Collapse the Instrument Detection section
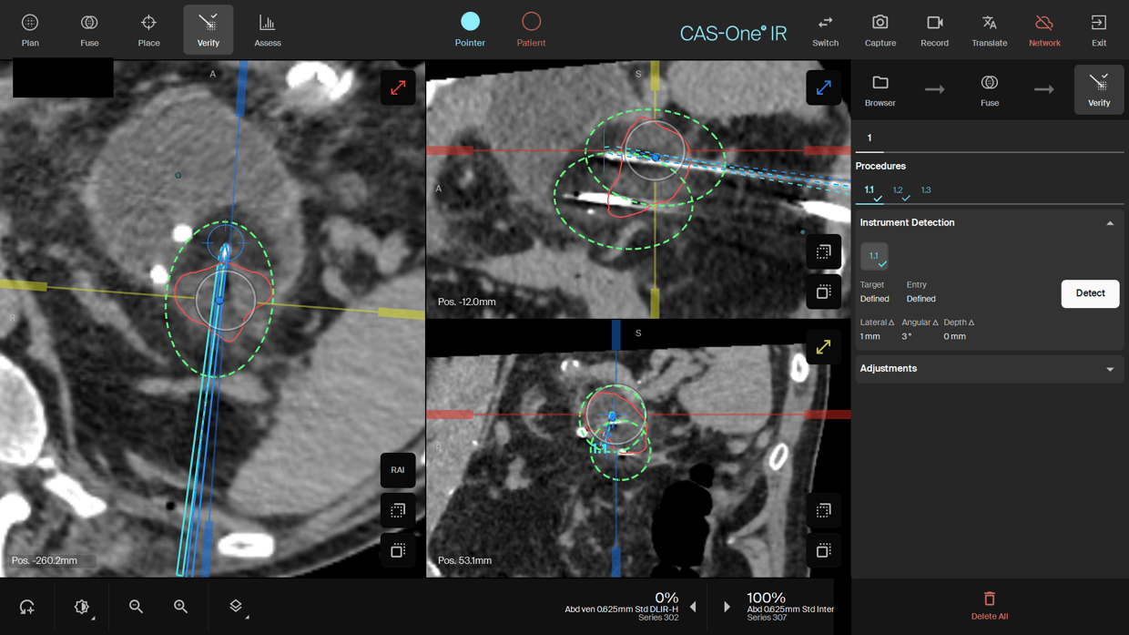Viewport: 1129px width, 635px height. [x=1109, y=223]
